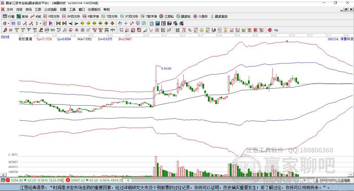Click the calendar date icon
The width and height of the screenshot is (354, 191).
[151, 23]
